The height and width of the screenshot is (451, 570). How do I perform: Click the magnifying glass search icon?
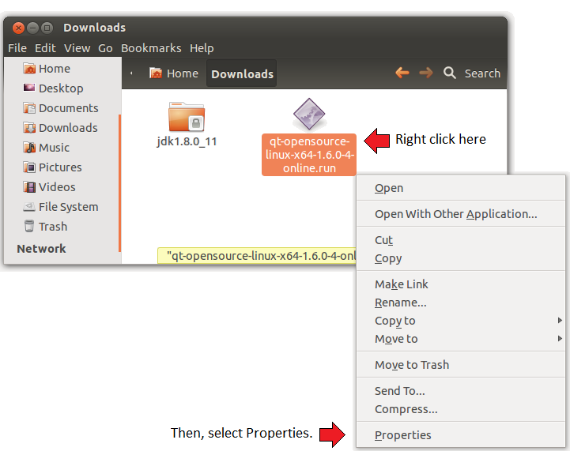tap(450, 73)
